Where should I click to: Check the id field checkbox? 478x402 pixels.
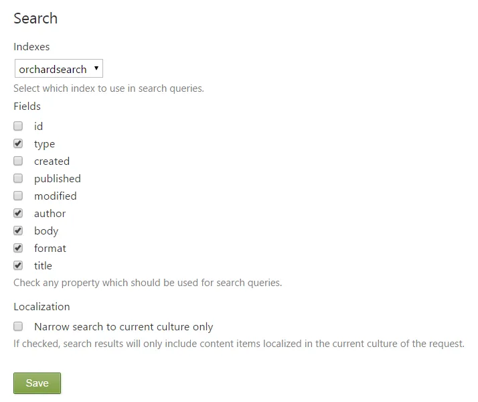(x=19, y=126)
